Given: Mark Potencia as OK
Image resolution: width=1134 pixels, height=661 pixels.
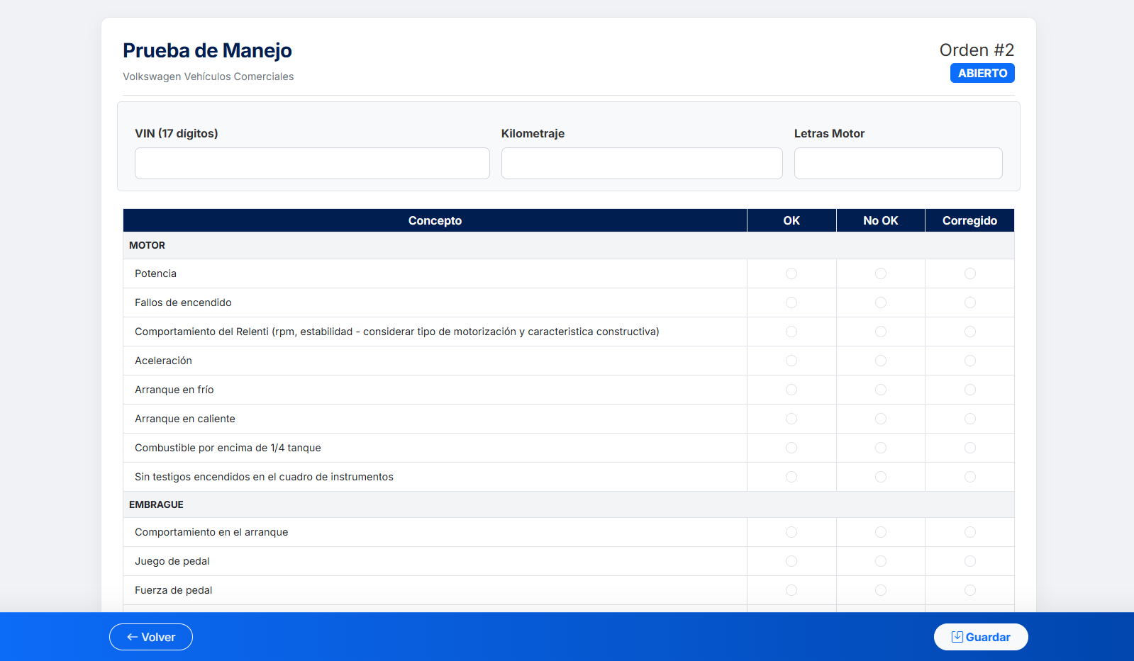Looking at the screenshot, I should pyautogui.click(x=791, y=273).
